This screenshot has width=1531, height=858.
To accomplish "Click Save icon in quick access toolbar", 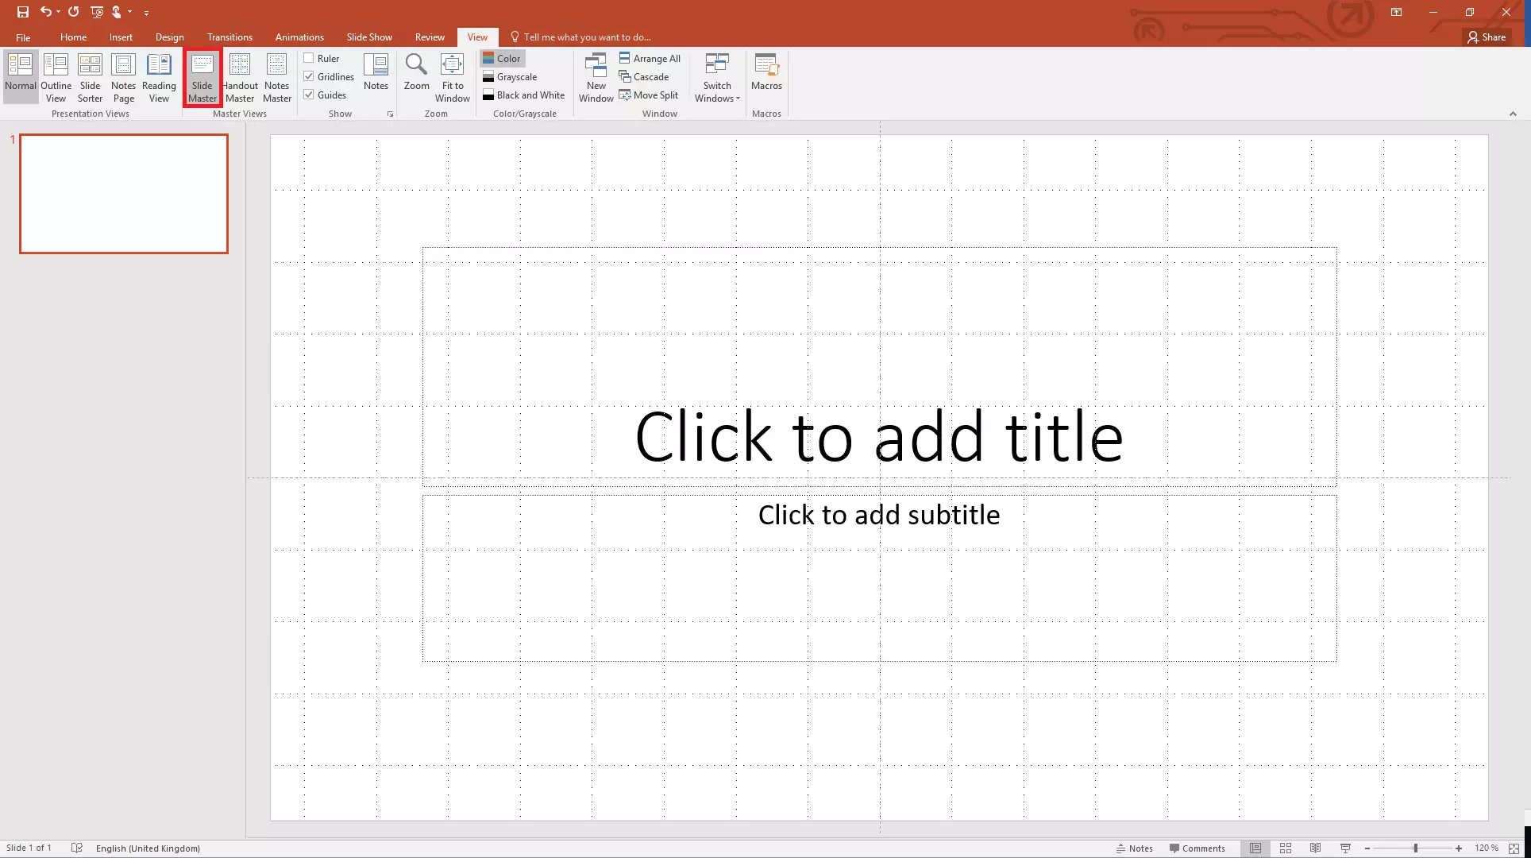I will click(x=22, y=12).
